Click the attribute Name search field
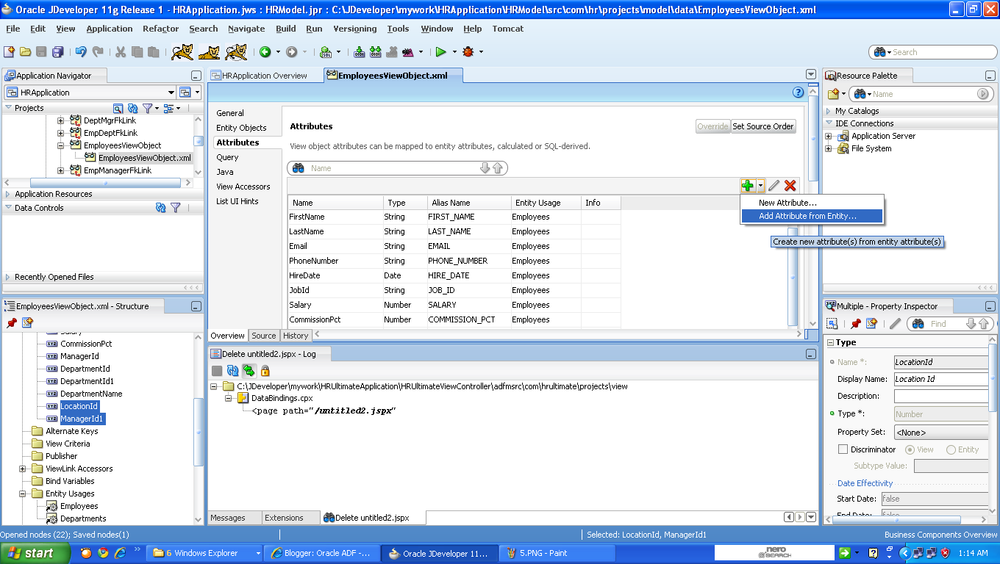 (393, 168)
